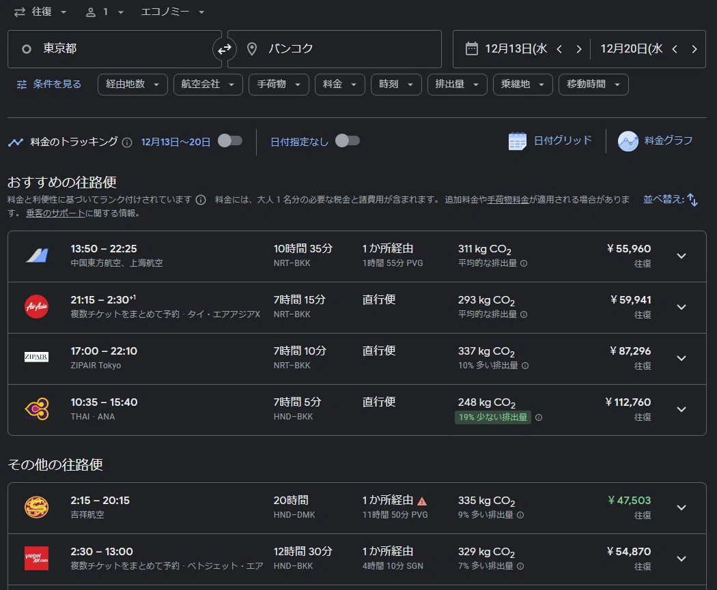
Task: Click the 並べ替え sort label
Action: [664, 200]
